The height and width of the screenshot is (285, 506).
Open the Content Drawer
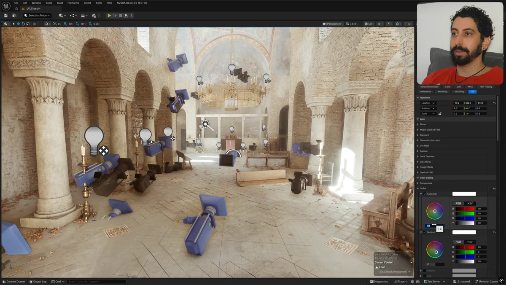coord(14,281)
